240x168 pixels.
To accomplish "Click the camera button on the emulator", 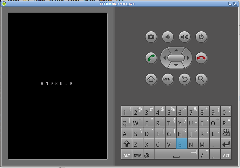I will click(151, 37).
